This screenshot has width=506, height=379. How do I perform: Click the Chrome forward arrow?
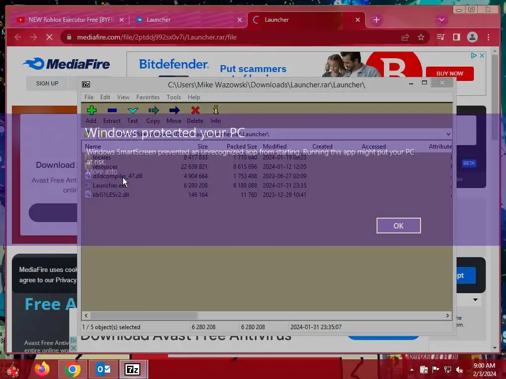33,37
